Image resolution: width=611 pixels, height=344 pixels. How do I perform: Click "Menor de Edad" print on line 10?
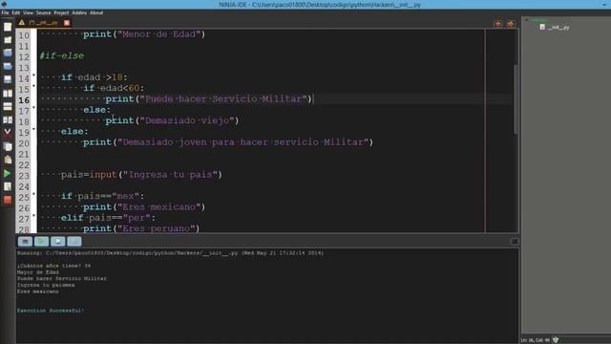click(144, 34)
